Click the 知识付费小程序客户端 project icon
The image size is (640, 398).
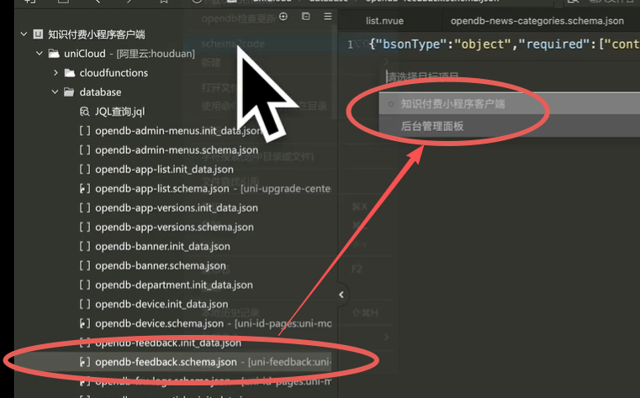pyautogui.click(x=38, y=34)
